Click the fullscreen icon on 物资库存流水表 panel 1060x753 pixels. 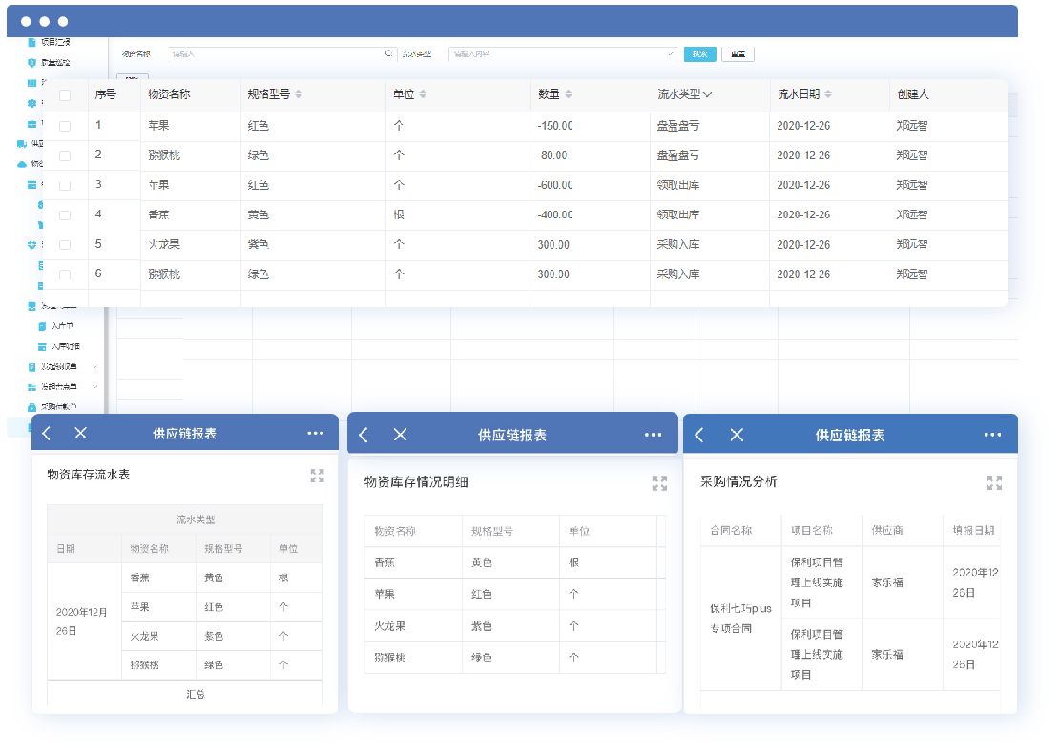(x=317, y=476)
